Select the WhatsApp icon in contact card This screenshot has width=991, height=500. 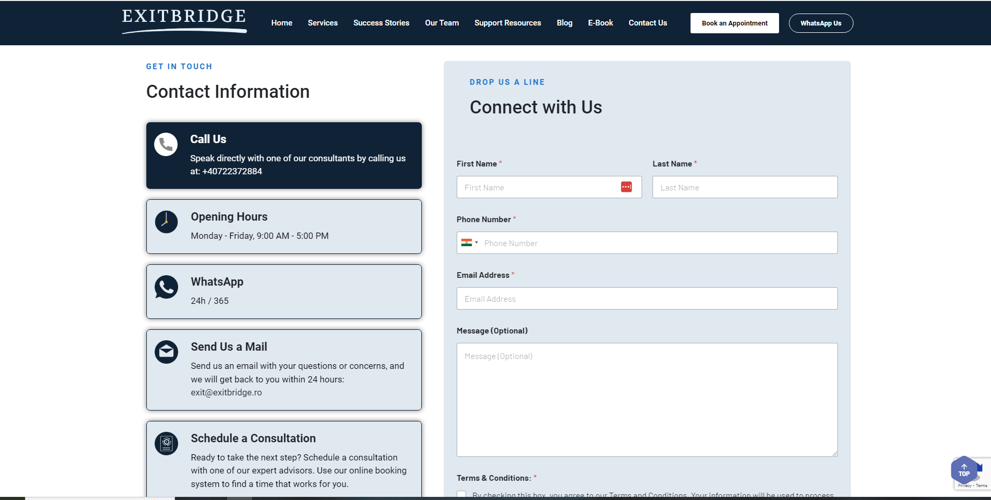coord(166,287)
